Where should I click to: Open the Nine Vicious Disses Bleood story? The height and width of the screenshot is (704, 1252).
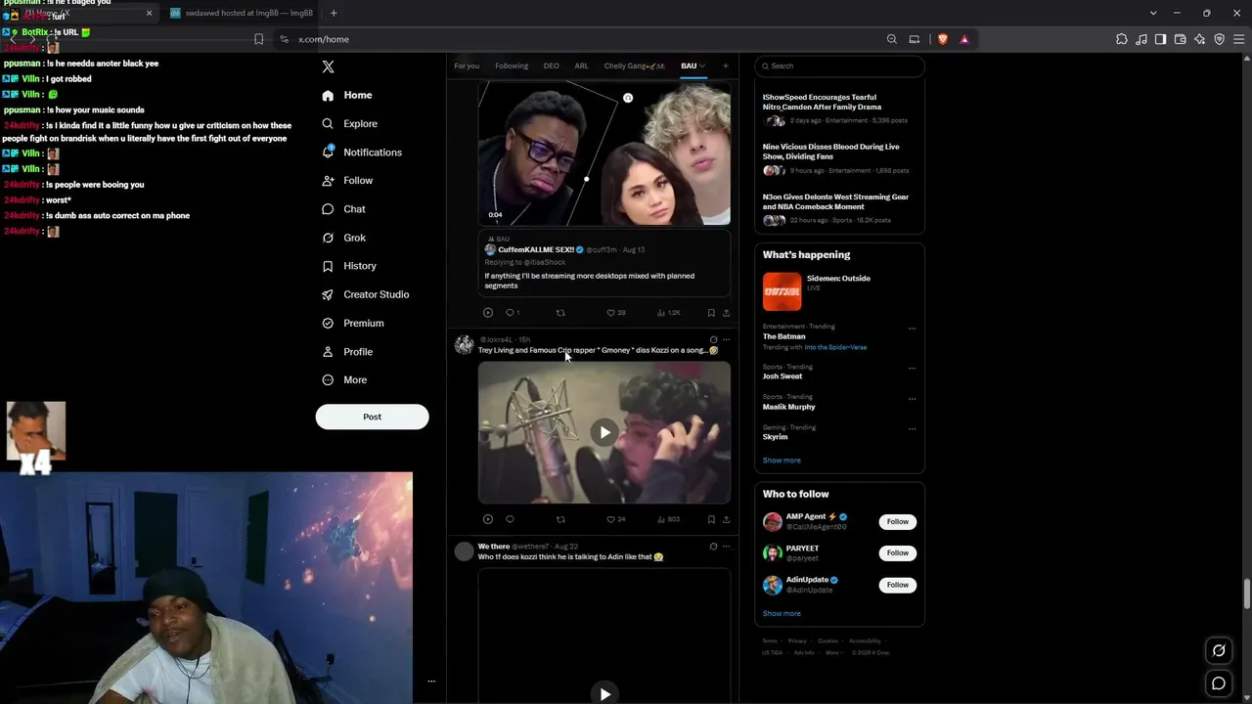(839, 160)
